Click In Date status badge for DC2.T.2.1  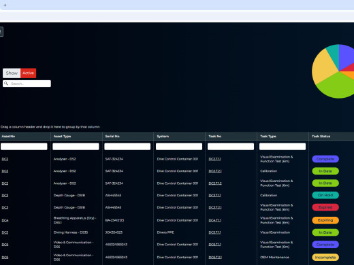pos(325,171)
